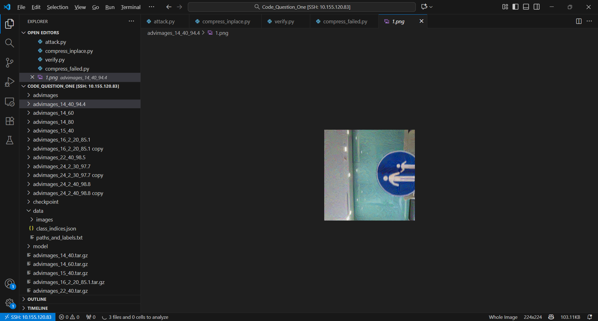Open the Remote Explorer view
598x321 pixels.
pos(10,102)
